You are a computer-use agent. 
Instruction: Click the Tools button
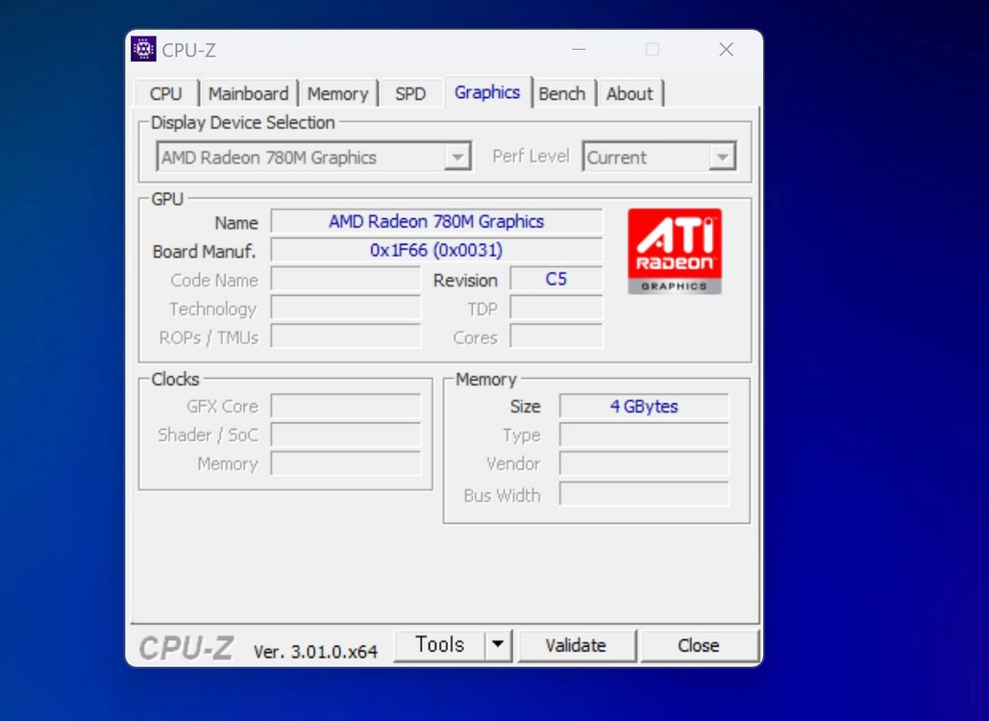pos(439,645)
